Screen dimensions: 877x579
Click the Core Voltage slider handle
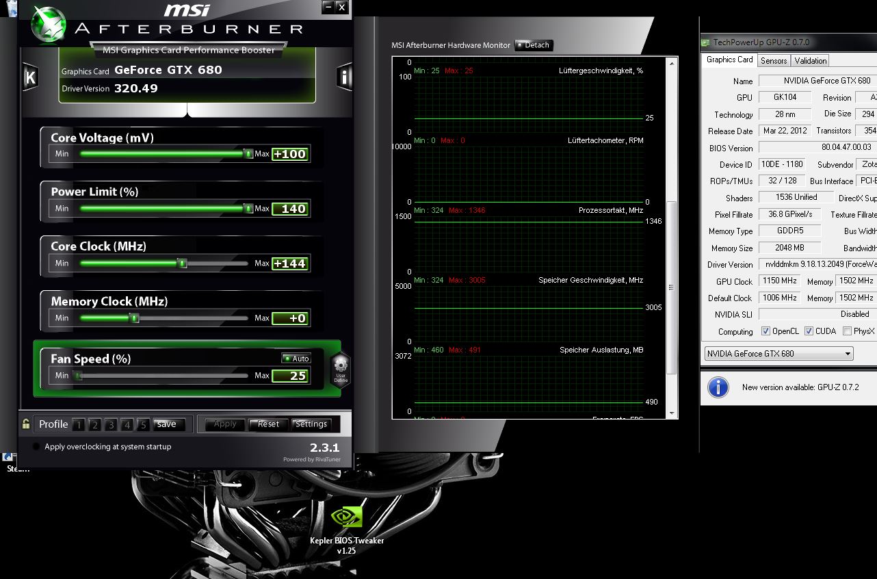[x=248, y=154]
